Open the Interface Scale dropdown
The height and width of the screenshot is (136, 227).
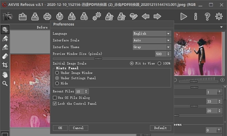(x=152, y=40)
